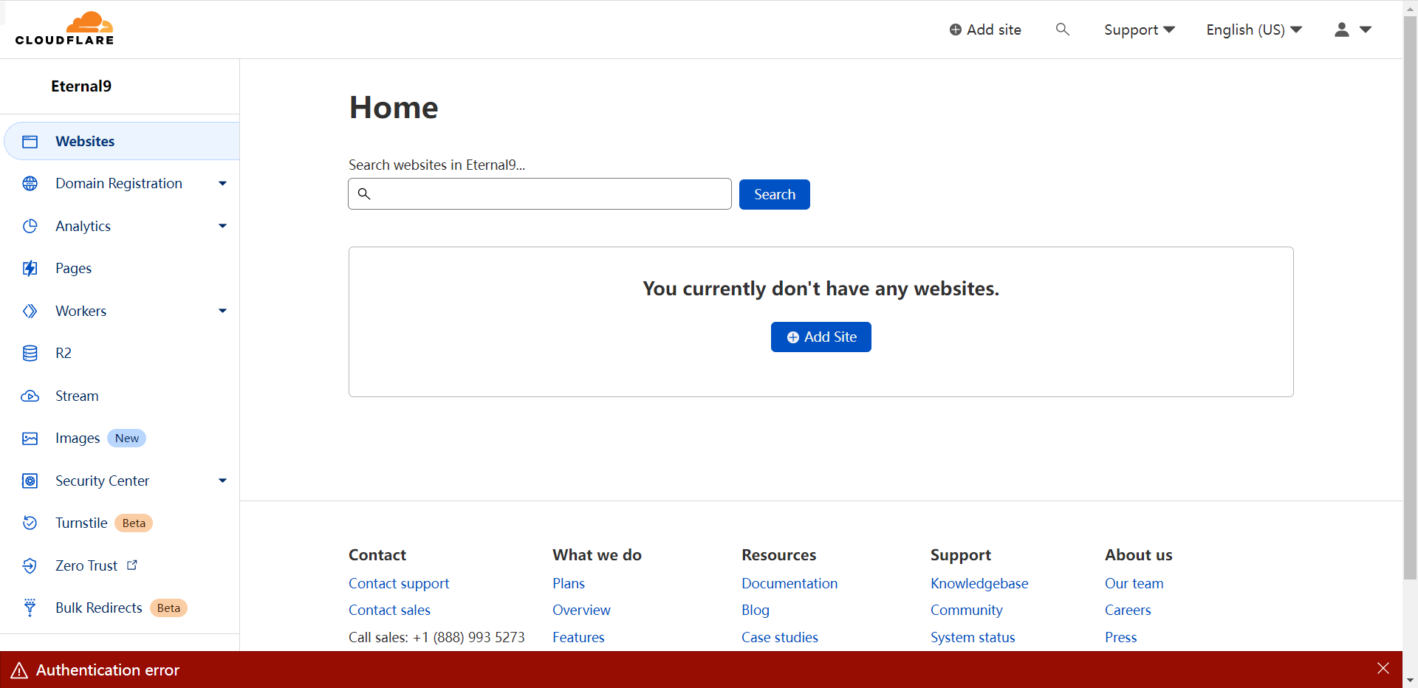Click the Workers diamond icon
This screenshot has width=1418, height=688.
click(30, 311)
